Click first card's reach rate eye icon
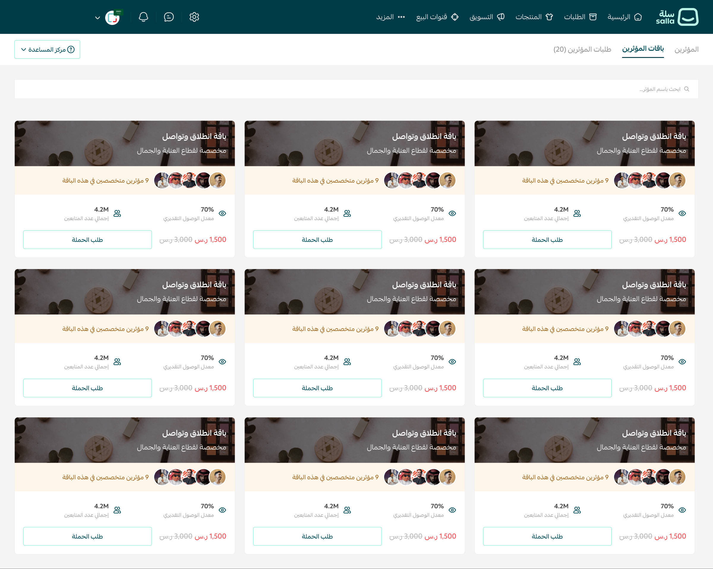 pos(682,213)
